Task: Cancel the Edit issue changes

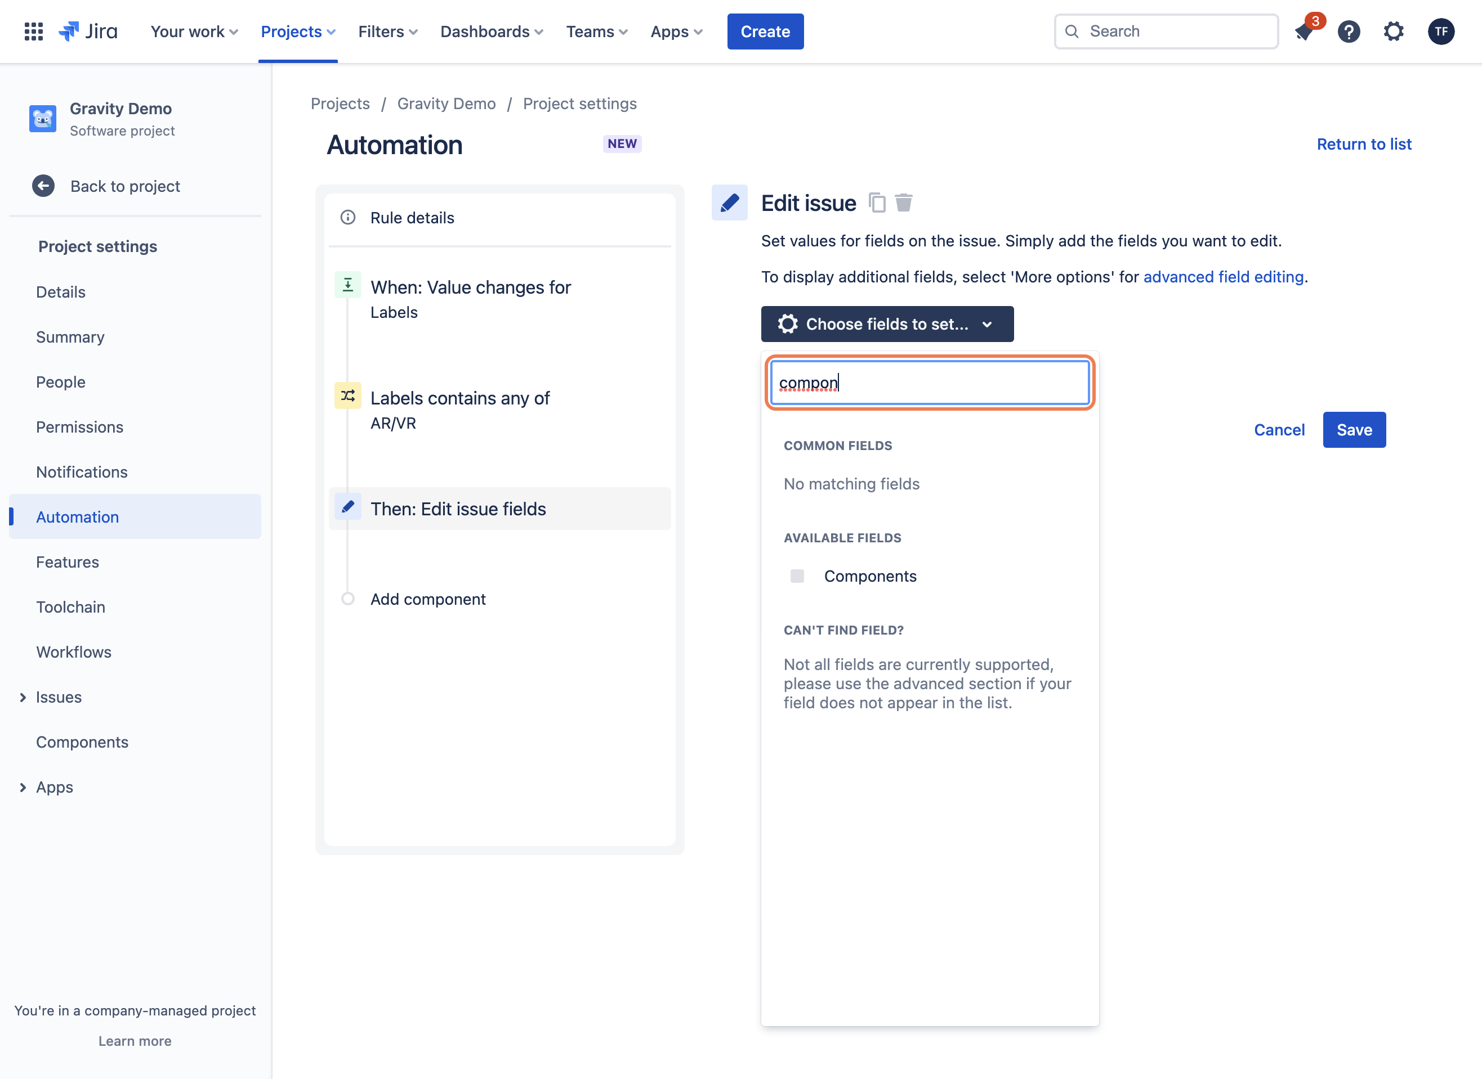Action: [x=1279, y=430]
